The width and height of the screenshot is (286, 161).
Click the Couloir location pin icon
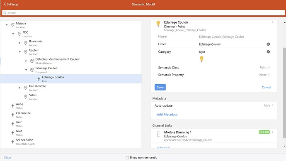(26, 52)
